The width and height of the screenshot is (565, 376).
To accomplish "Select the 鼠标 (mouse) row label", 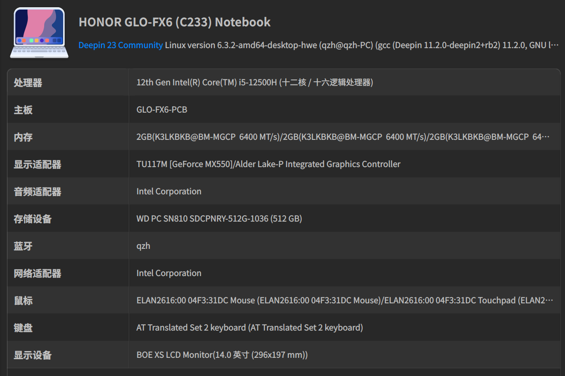I will pos(23,301).
